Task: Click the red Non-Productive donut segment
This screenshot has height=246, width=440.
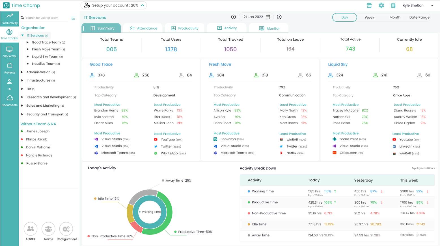Action: (136, 227)
